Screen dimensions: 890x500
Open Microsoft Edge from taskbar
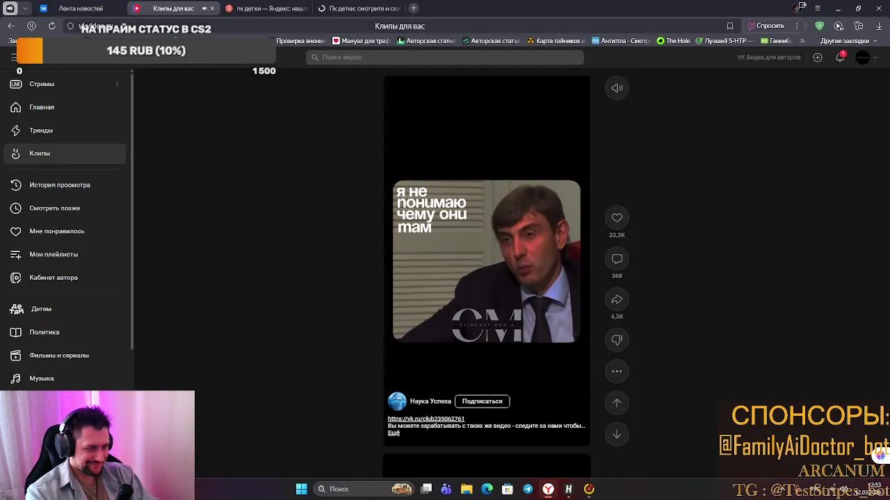click(x=487, y=489)
